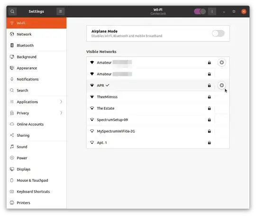Connect to The Estate network
256x216 pixels.
(x=158, y=108)
